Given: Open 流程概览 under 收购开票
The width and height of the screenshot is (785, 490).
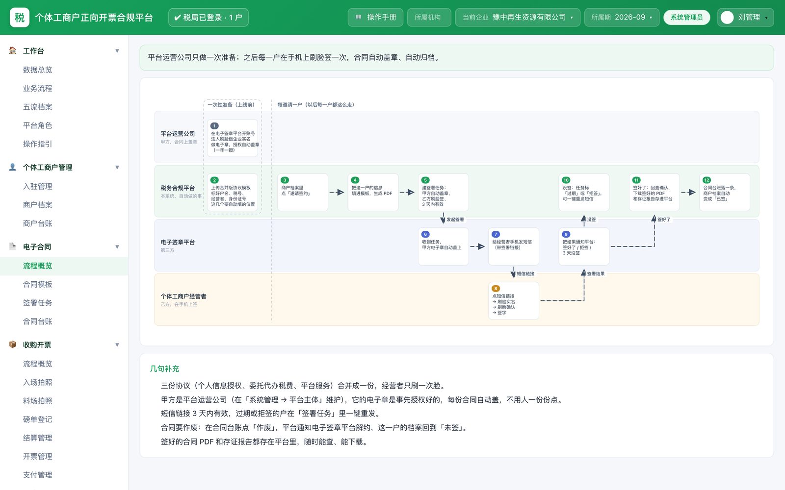Looking at the screenshot, I should coord(64,364).
